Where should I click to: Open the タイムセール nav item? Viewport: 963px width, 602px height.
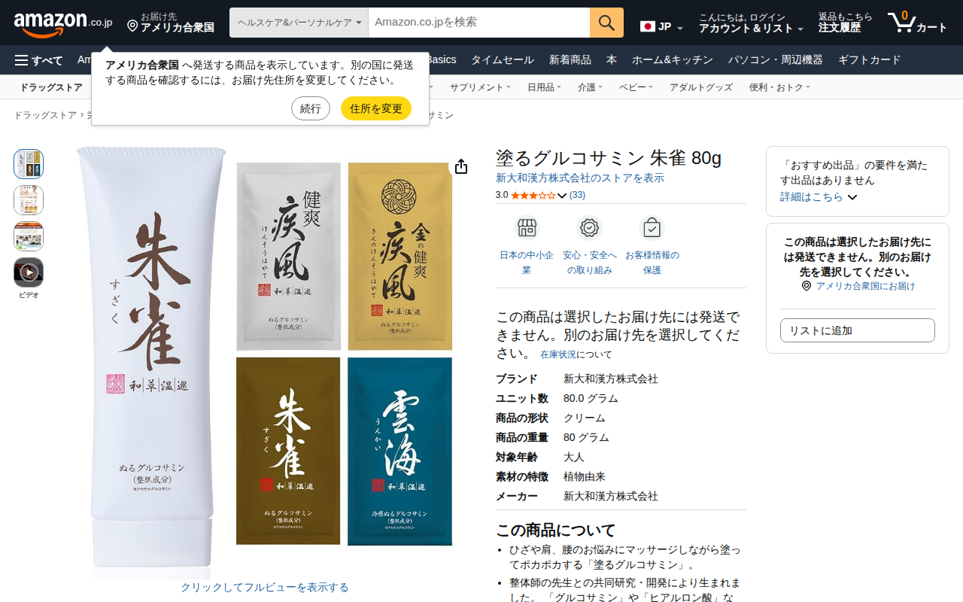coord(503,60)
